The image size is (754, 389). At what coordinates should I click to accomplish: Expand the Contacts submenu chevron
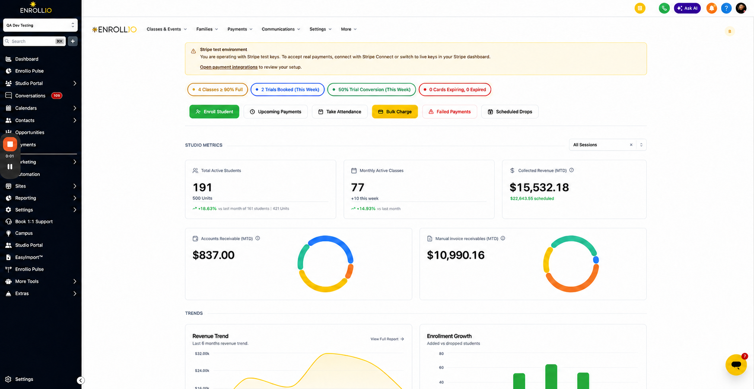pyautogui.click(x=75, y=120)
